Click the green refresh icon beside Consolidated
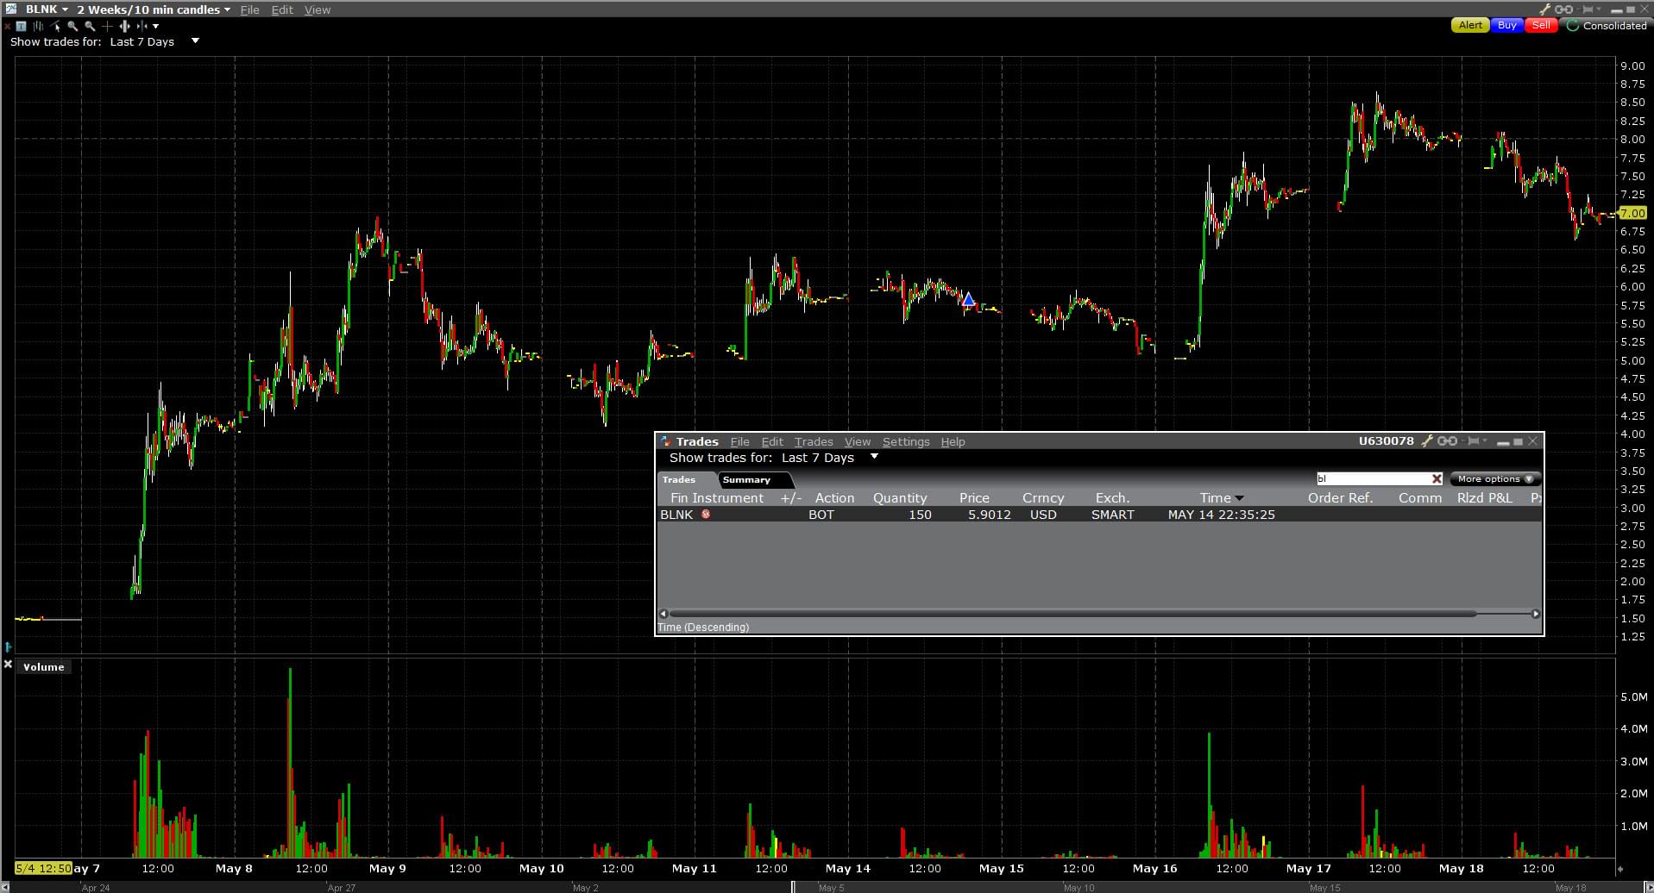 click(1573, 25)
